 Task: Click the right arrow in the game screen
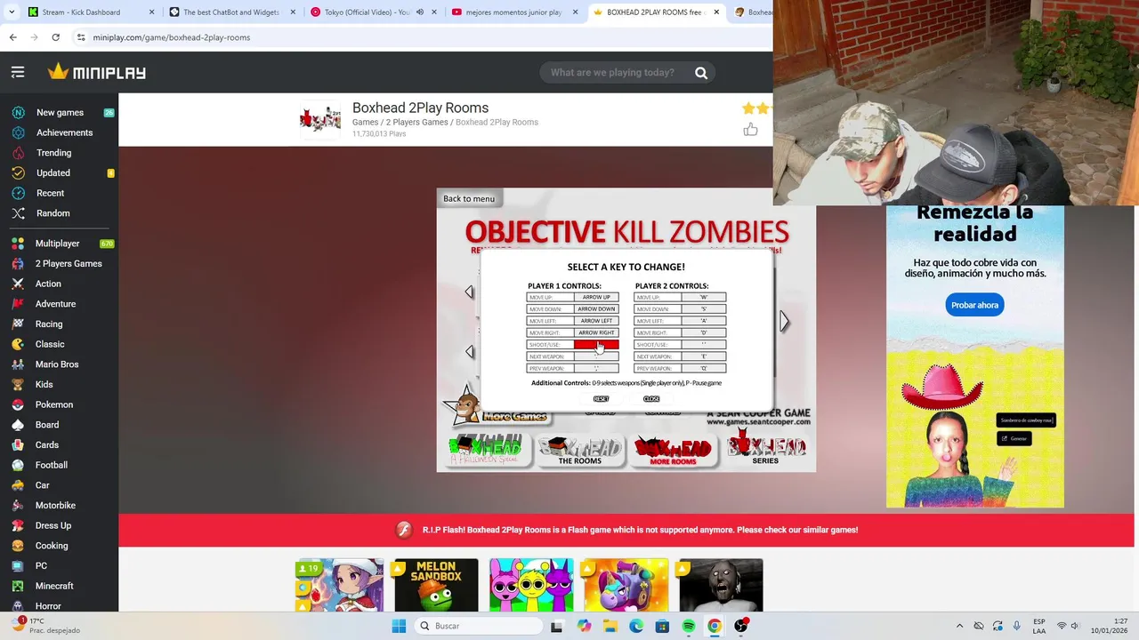pyautogui.click(x=784, y=321)
